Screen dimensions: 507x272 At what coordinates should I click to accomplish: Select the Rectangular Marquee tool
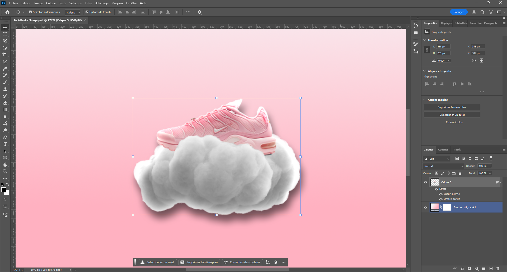point(5,34)
